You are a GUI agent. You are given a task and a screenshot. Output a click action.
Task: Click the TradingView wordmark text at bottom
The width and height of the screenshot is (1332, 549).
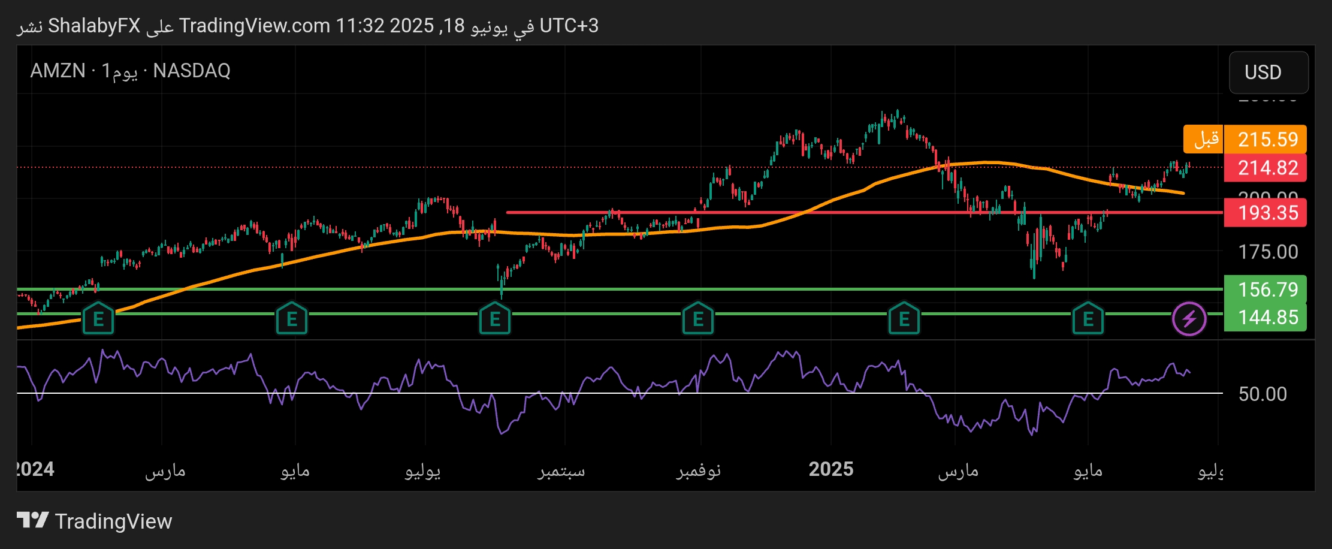[113, 521]
